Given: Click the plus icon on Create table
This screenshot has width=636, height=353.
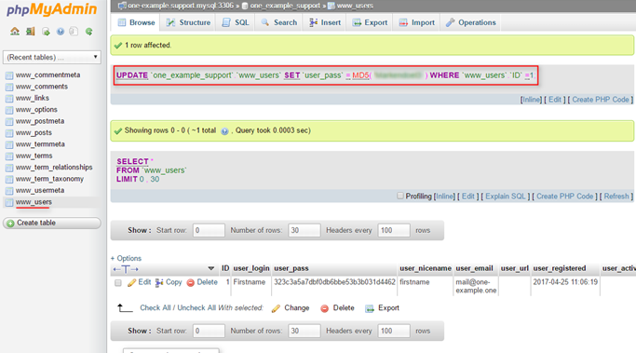Looking at the screenshot, I should pos(10,224).
